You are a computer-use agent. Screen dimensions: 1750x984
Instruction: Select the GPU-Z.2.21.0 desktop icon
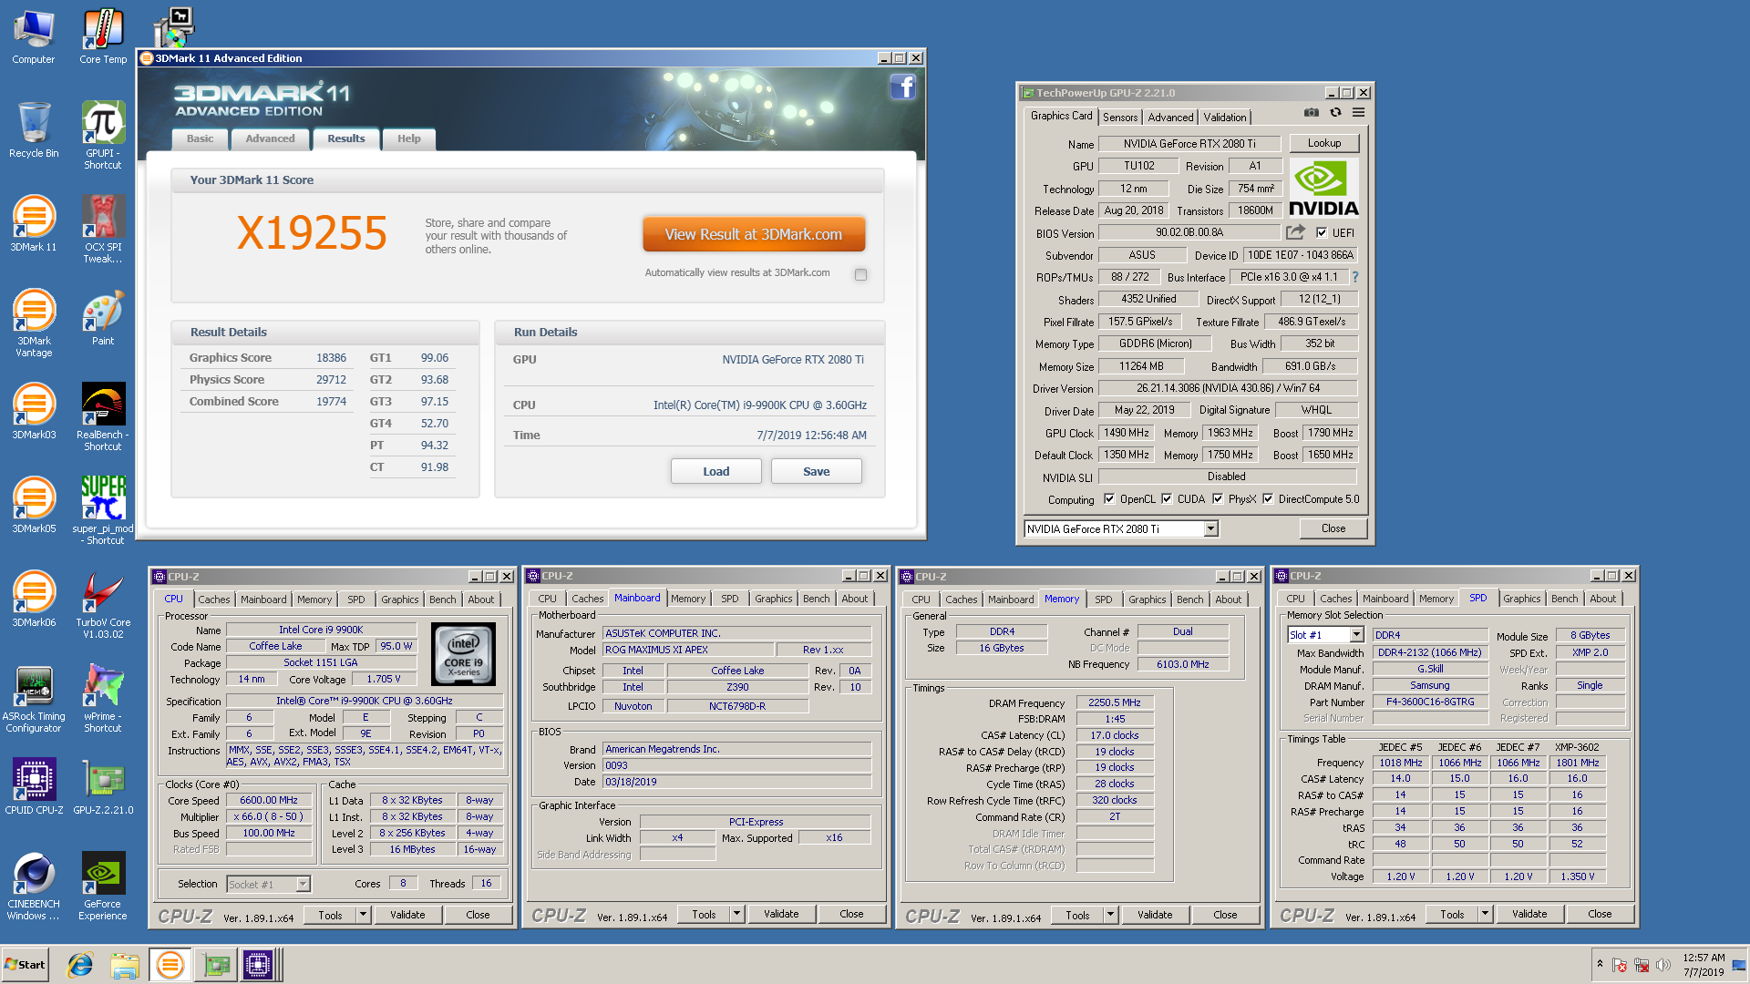(103, 787)
